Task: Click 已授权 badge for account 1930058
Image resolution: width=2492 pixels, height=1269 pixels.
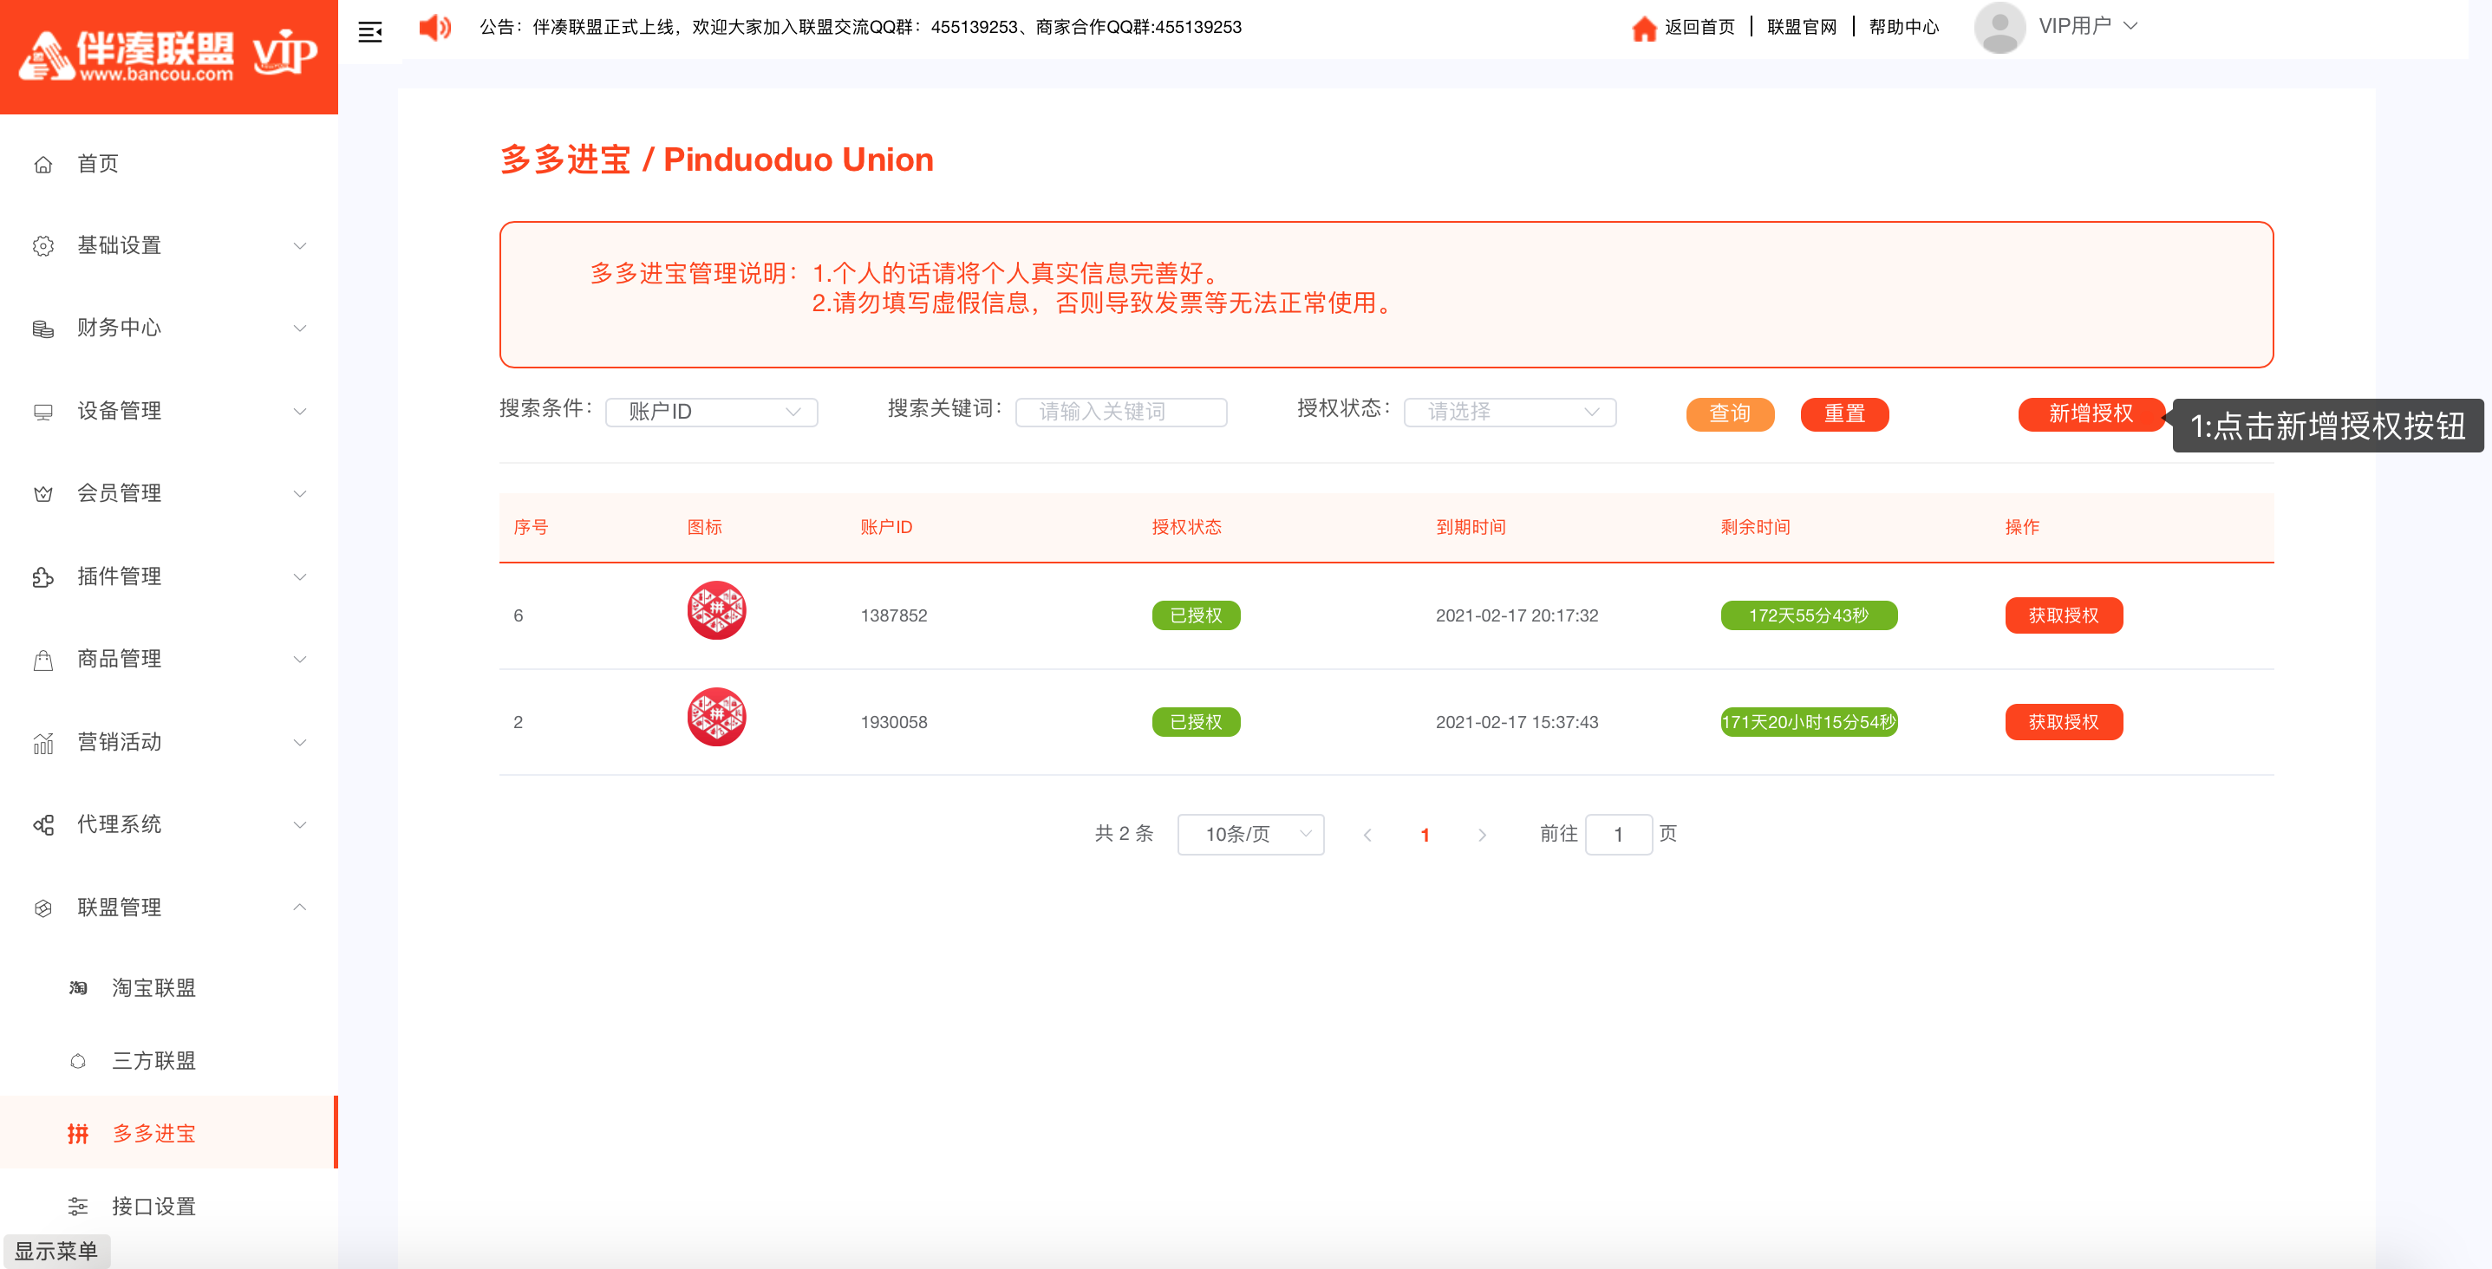Action: click(1196, 721)
